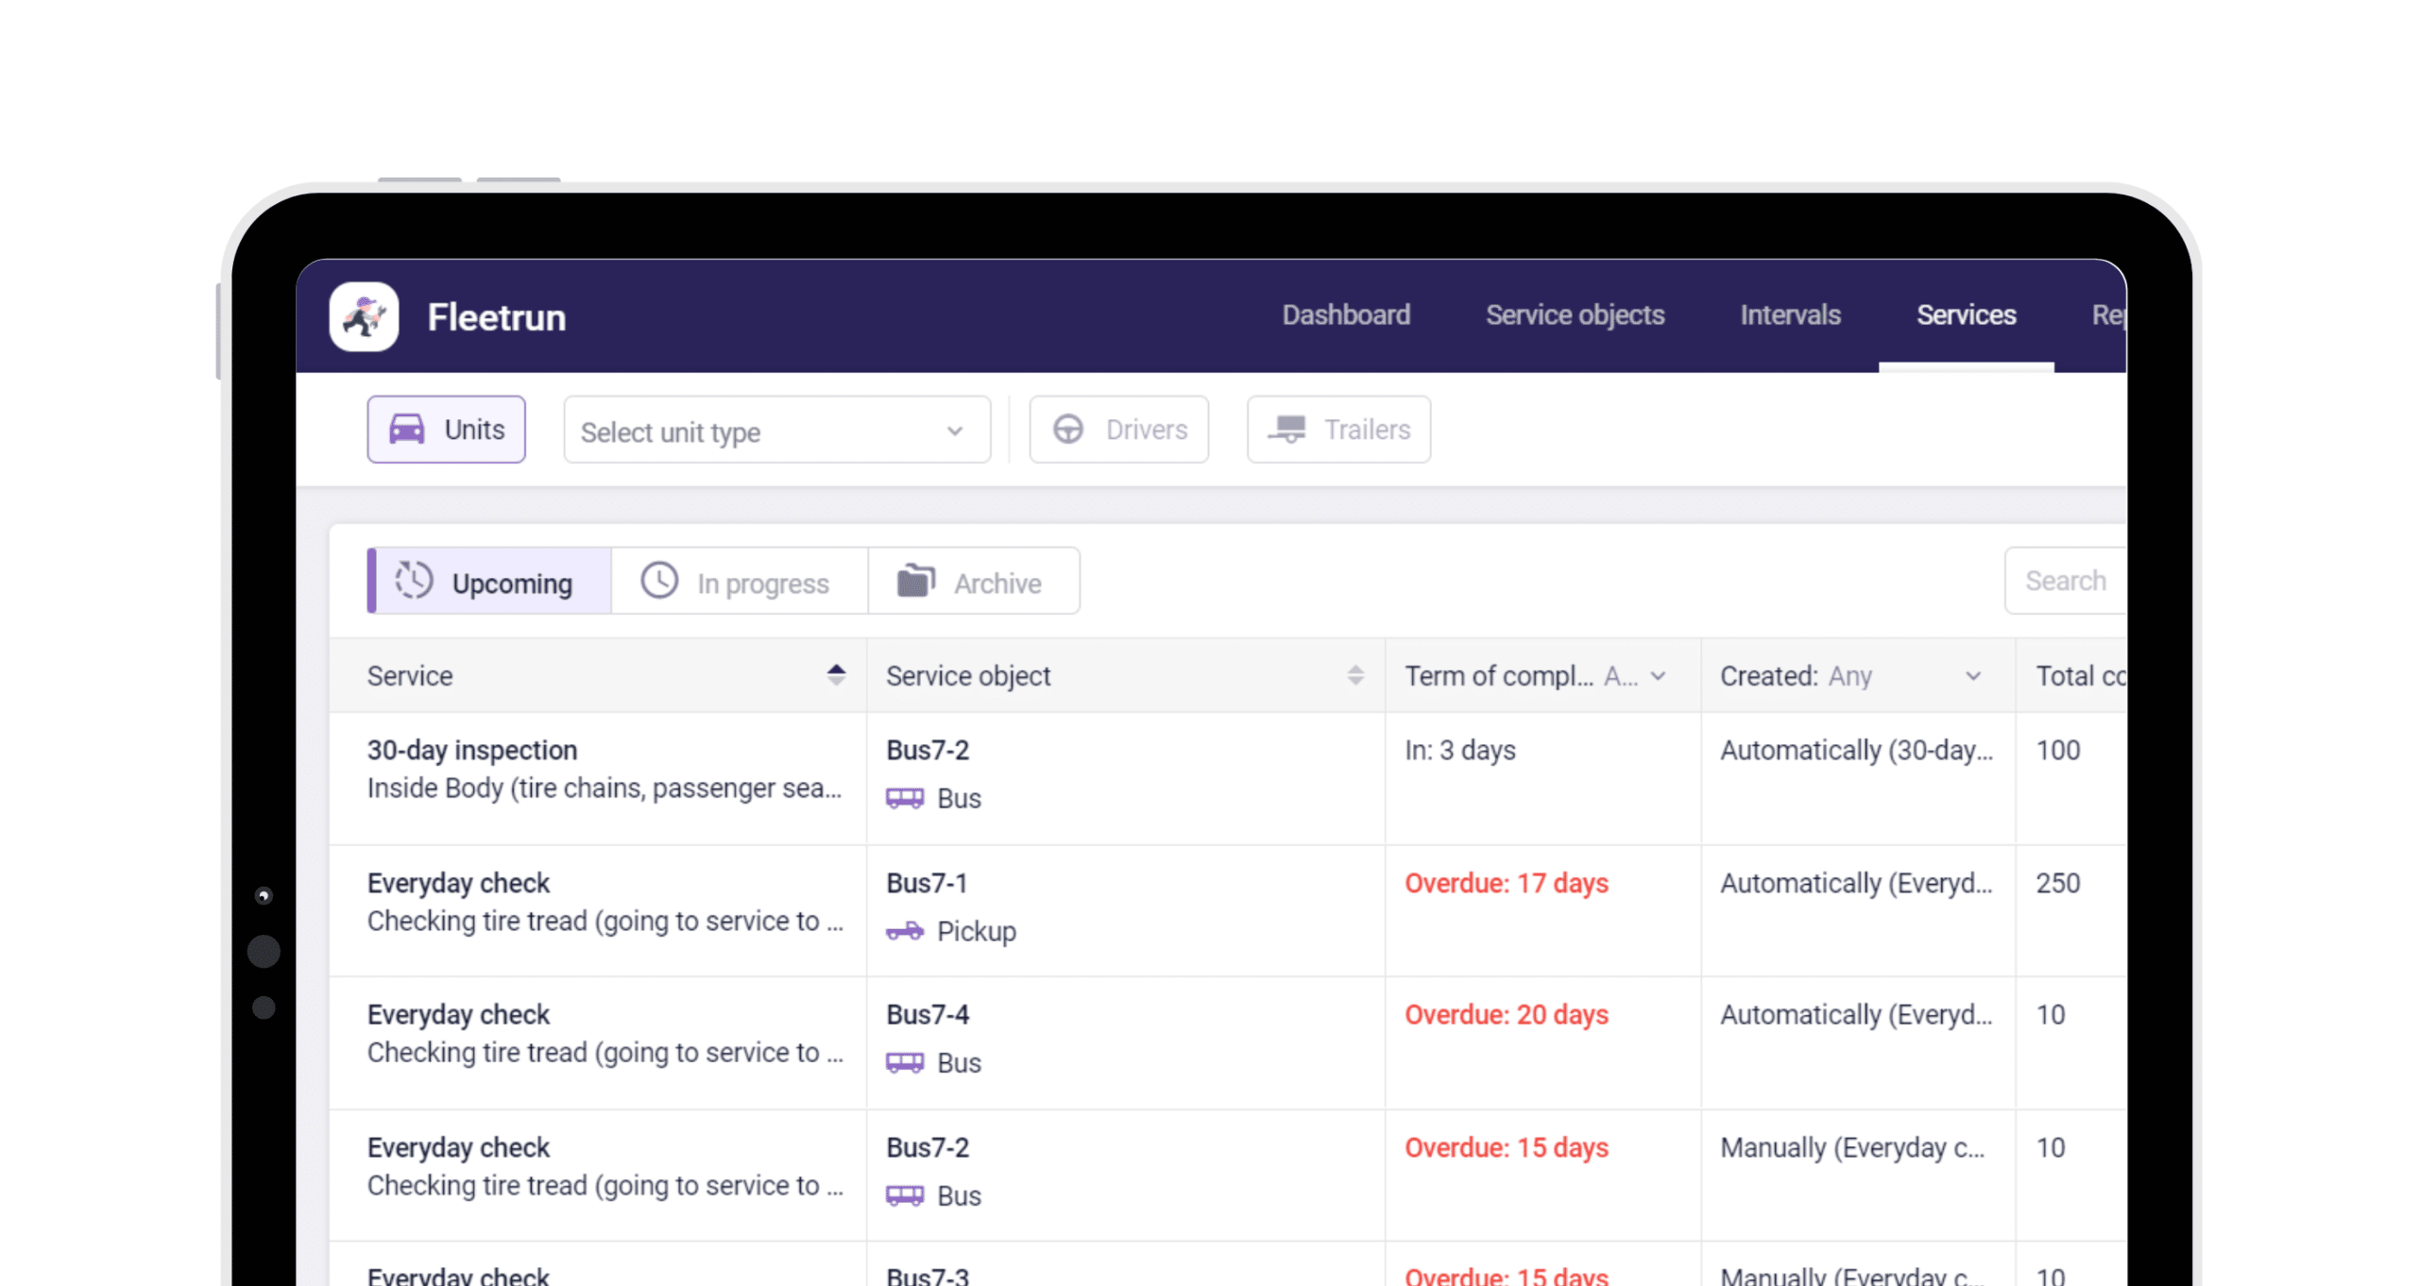Click the Archive folder icon

pyautogui.click(x=915, y=581)
